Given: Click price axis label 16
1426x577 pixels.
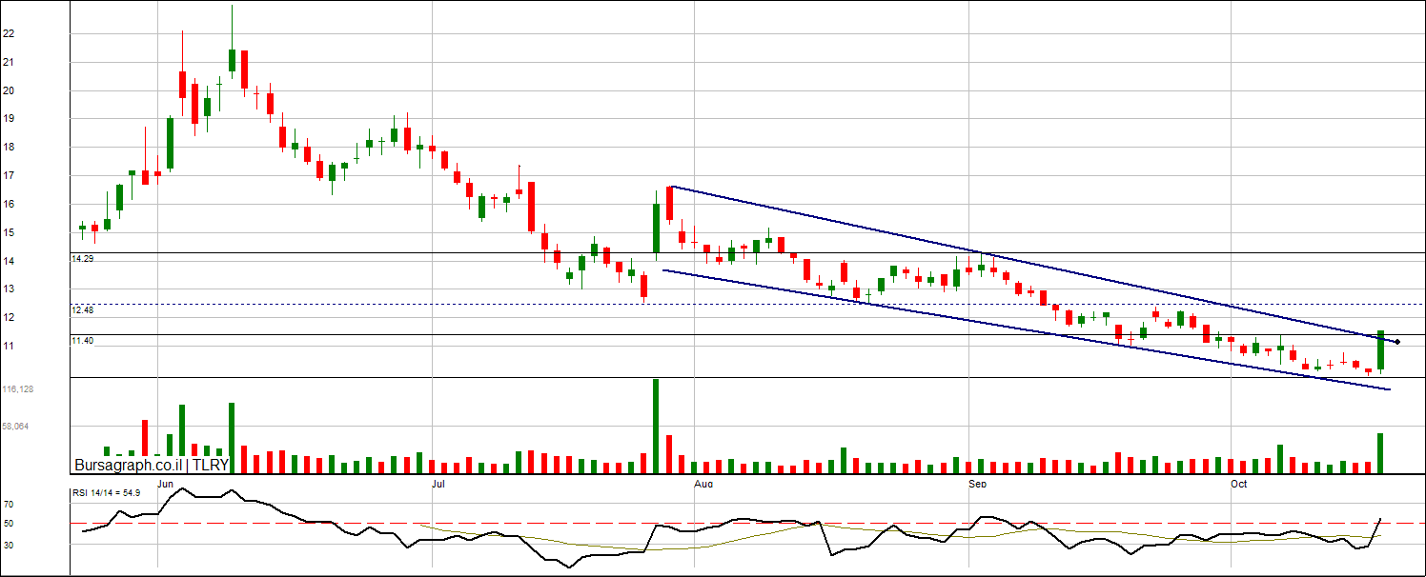Looking at the screenshot, I should tap(9, 204).
